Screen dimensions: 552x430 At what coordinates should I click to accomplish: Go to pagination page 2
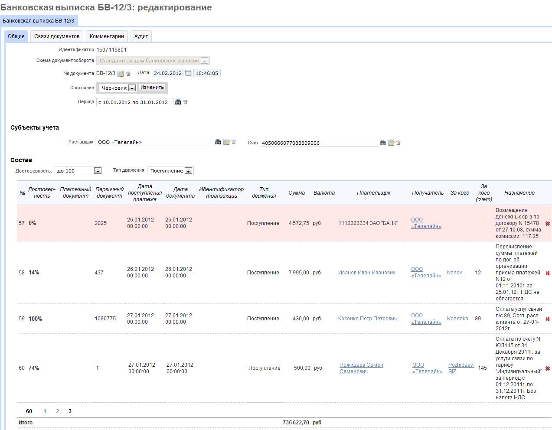(57, 411)
